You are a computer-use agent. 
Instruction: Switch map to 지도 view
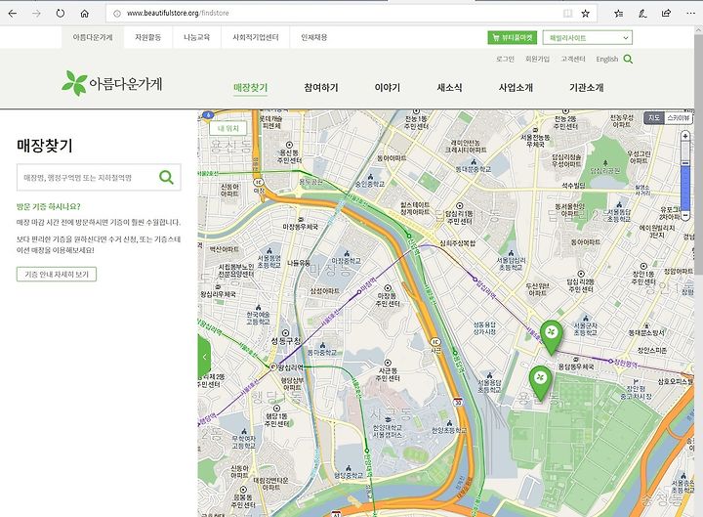653,117
